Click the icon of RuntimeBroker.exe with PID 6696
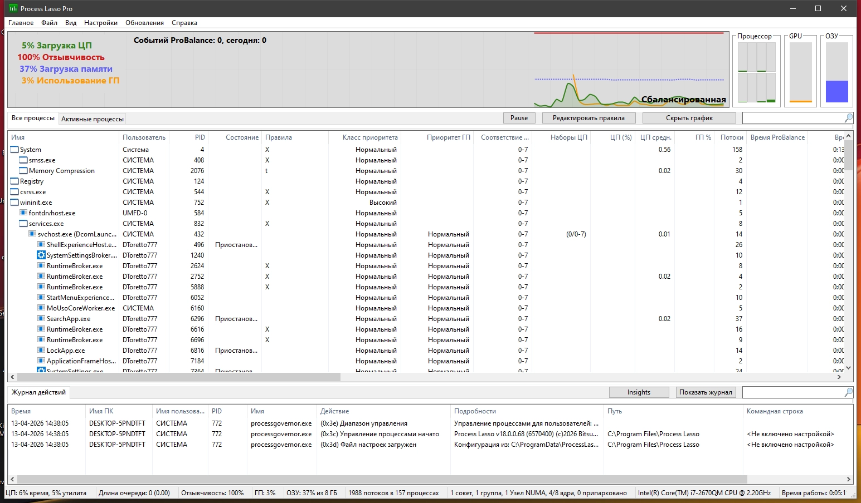Screen dimensions: 861x503 click(41, 340)
